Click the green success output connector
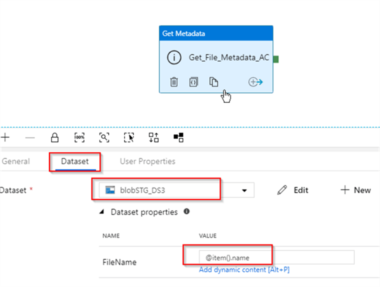Viewport: 380px width, 287px height. tap(276, 59)
